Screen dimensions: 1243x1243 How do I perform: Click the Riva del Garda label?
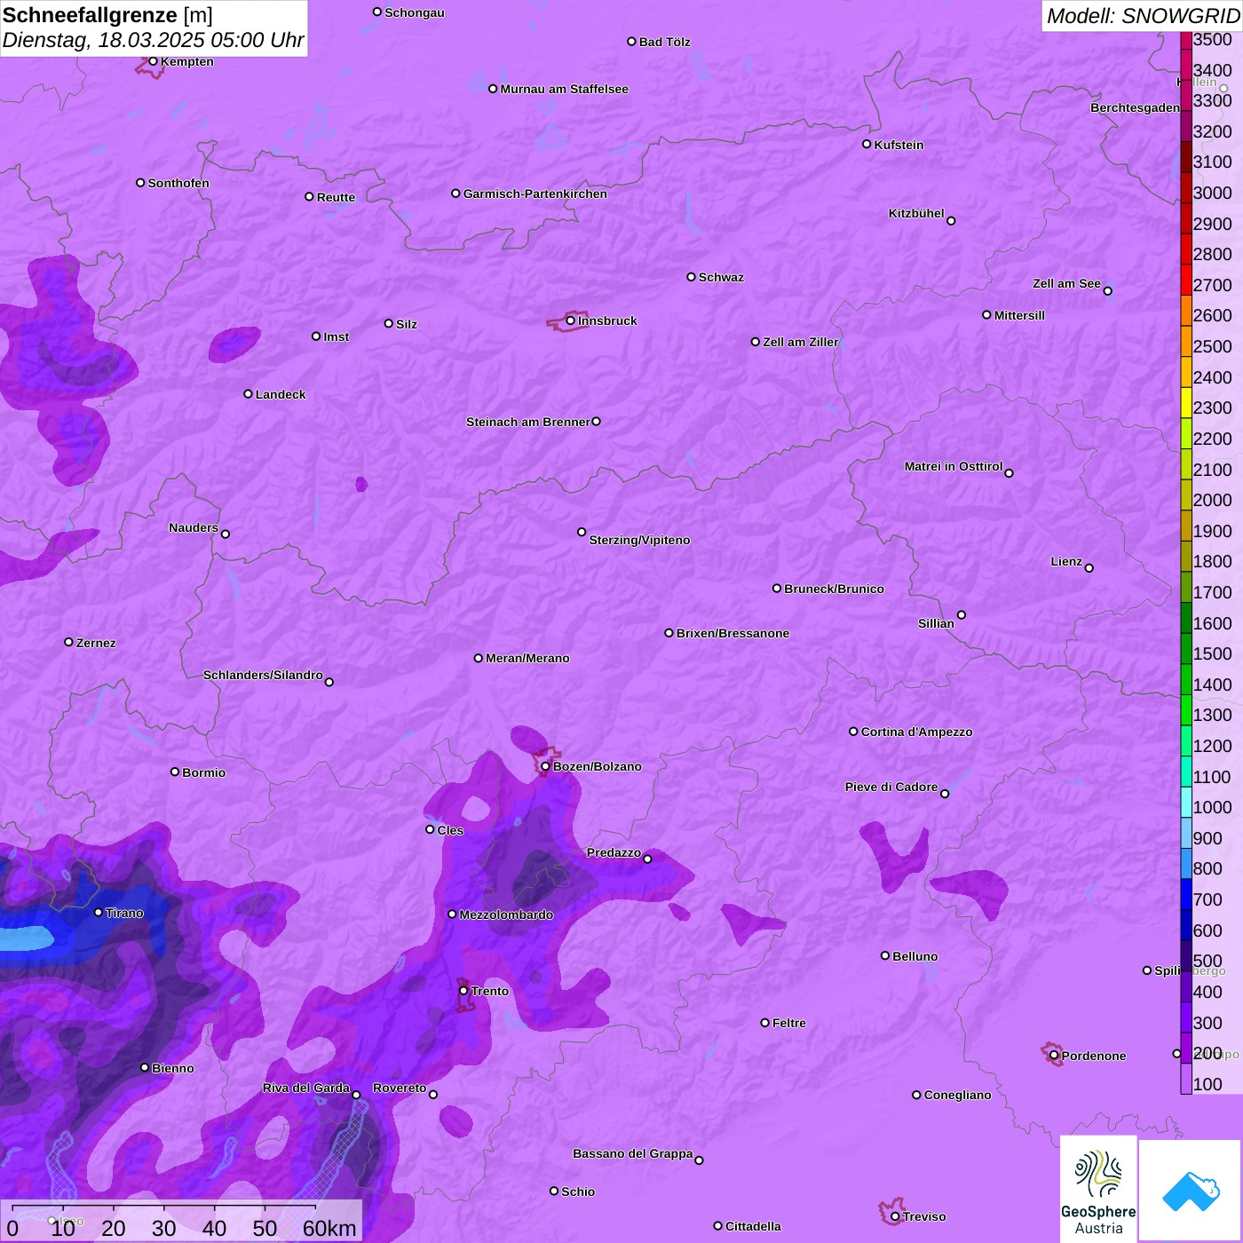pyautogui.click(x=306, y=1088)
